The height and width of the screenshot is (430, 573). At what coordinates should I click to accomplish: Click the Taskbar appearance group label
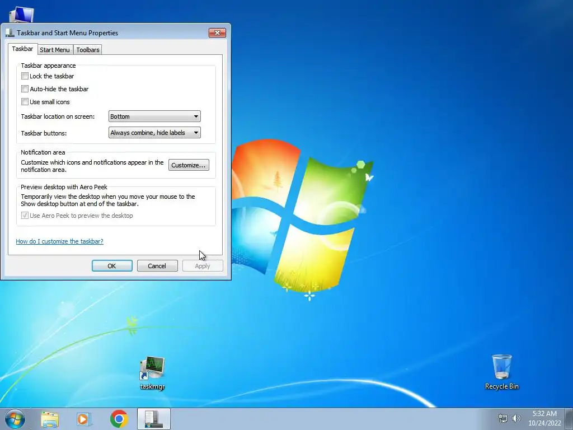[x=48, y=66]
